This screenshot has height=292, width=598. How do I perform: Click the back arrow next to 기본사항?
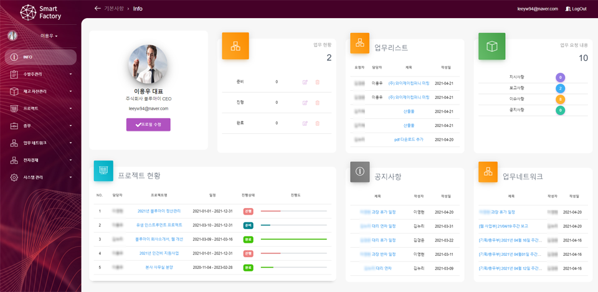click(x=97, y=9)
